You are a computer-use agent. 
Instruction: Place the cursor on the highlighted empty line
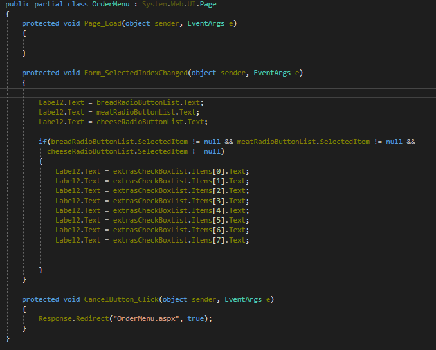(218, 93)
